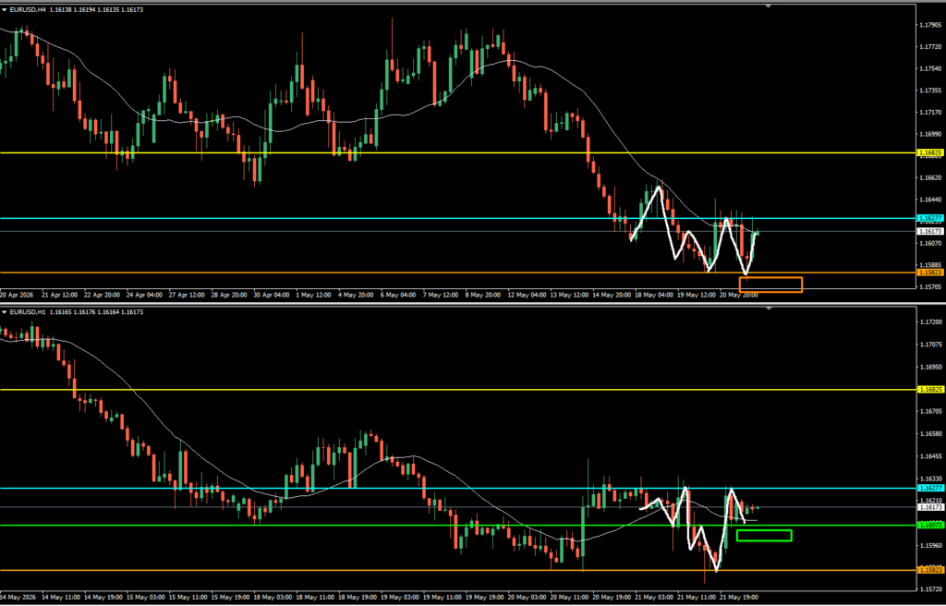Image resolution: width=946 pixels, height=606 pixels.
Task: Click the 15 May 03:00 time label
Action: click(145, 597)
